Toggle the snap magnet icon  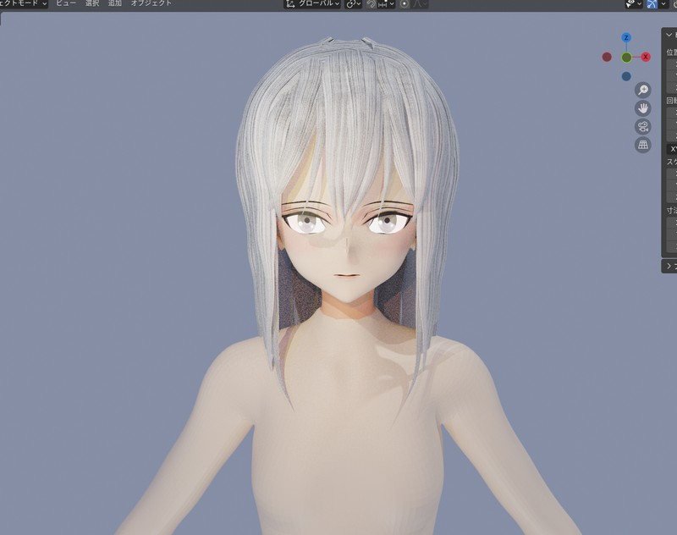pos(371,3)
